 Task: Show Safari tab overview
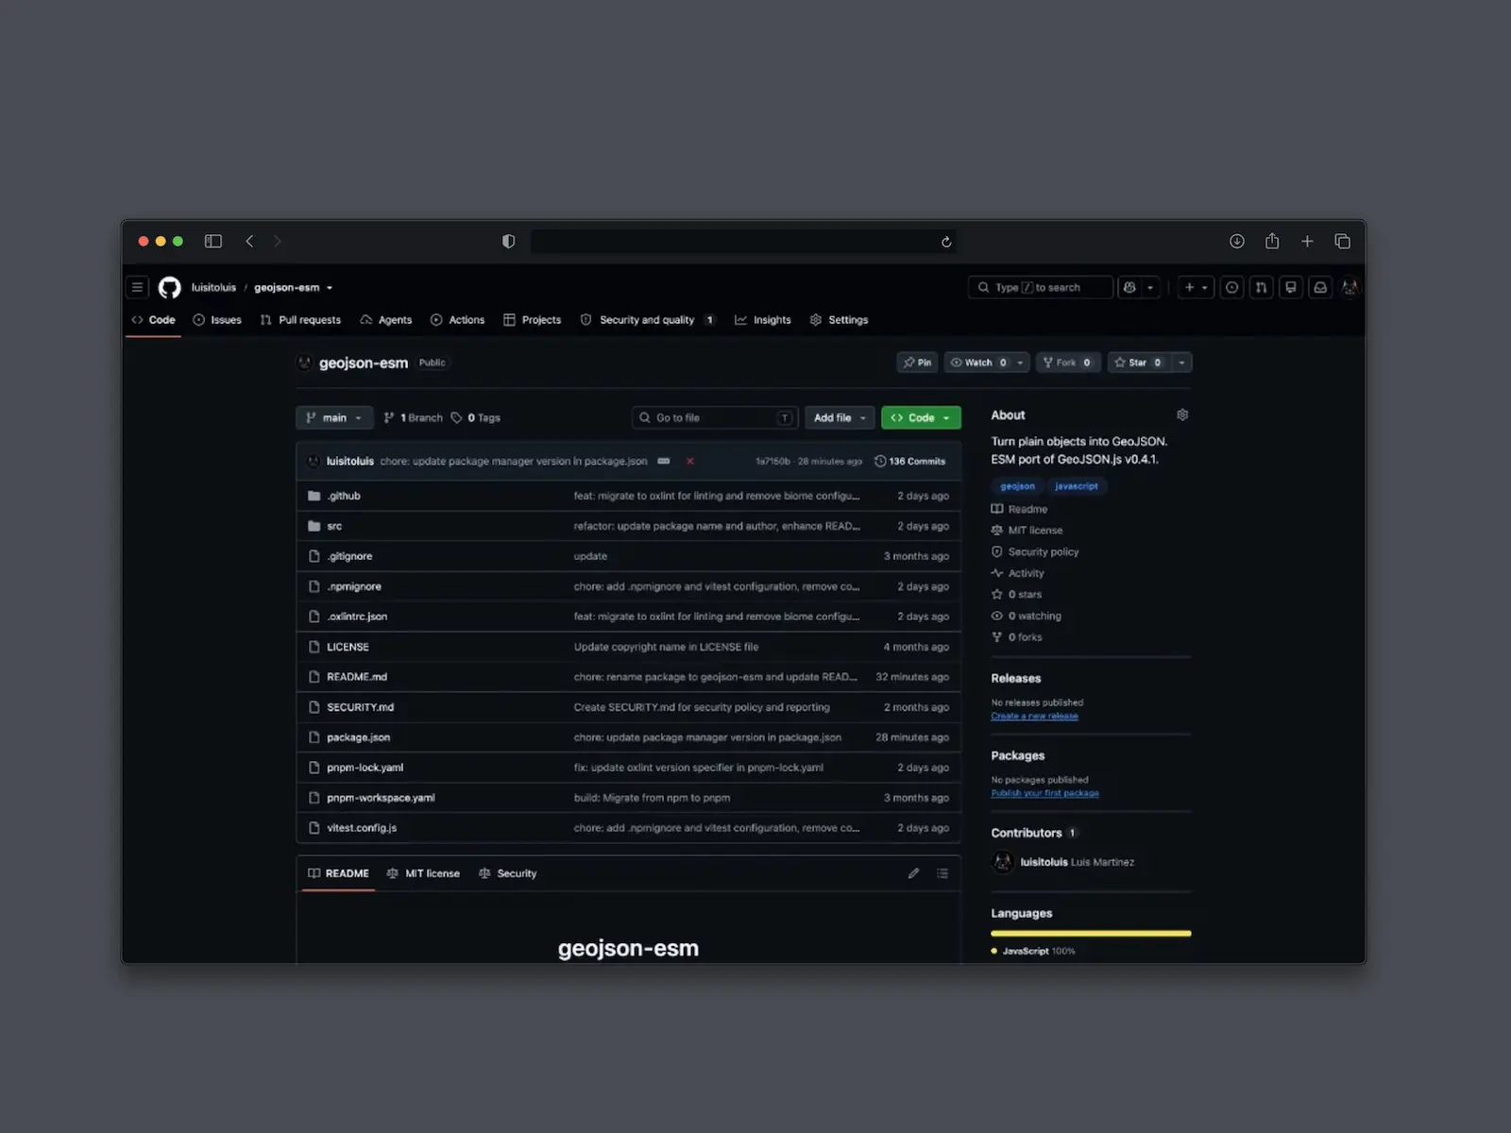pyautogui.click(x=1342, y=242)
